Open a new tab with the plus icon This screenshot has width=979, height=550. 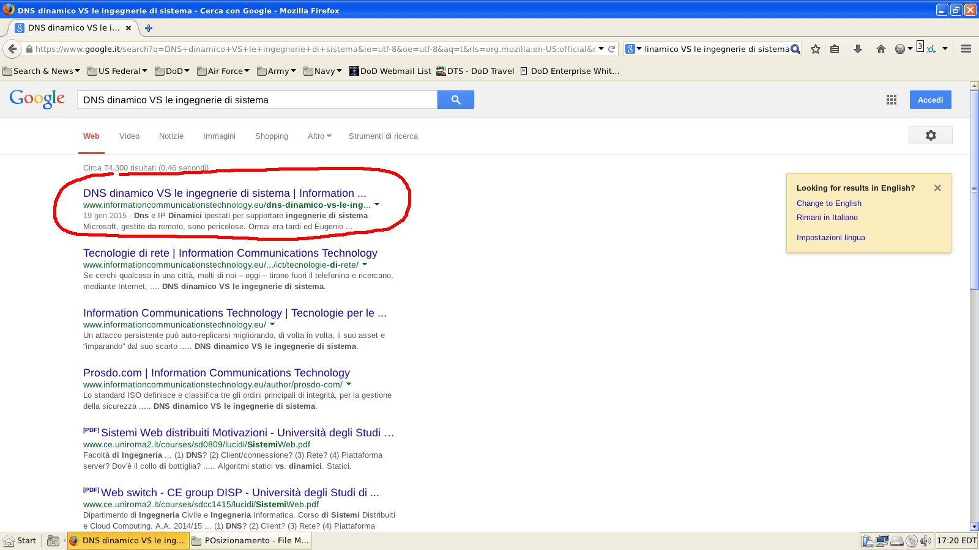pyautogui.click(x=149, y=28)
